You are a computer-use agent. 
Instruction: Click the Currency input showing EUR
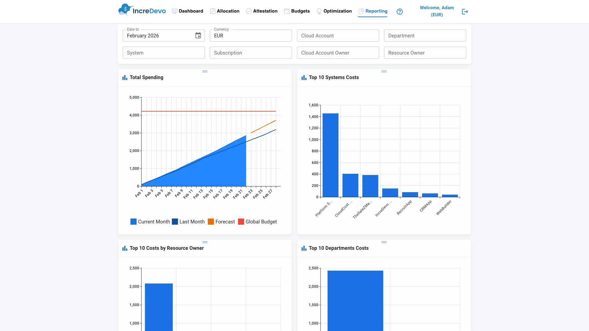251,36
